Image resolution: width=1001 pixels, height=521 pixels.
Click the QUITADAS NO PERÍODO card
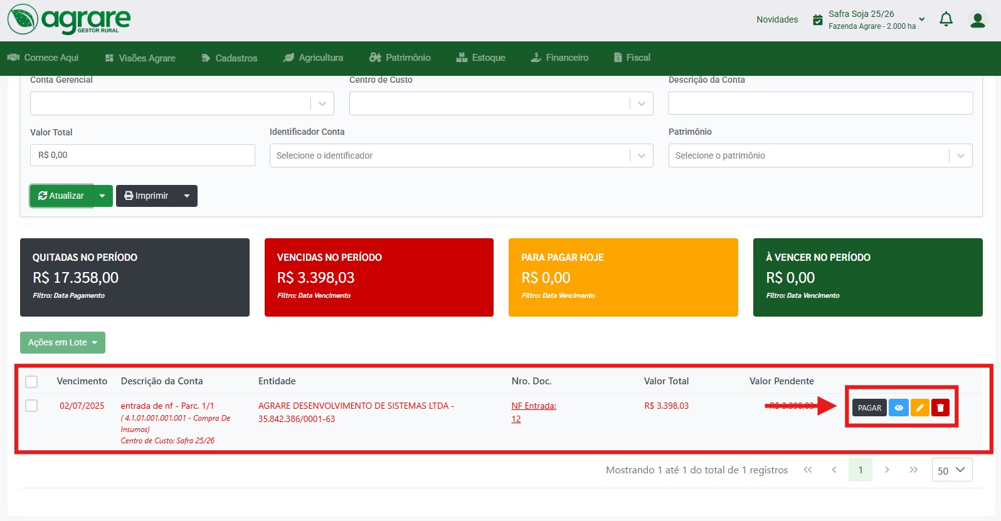point(135,277)
